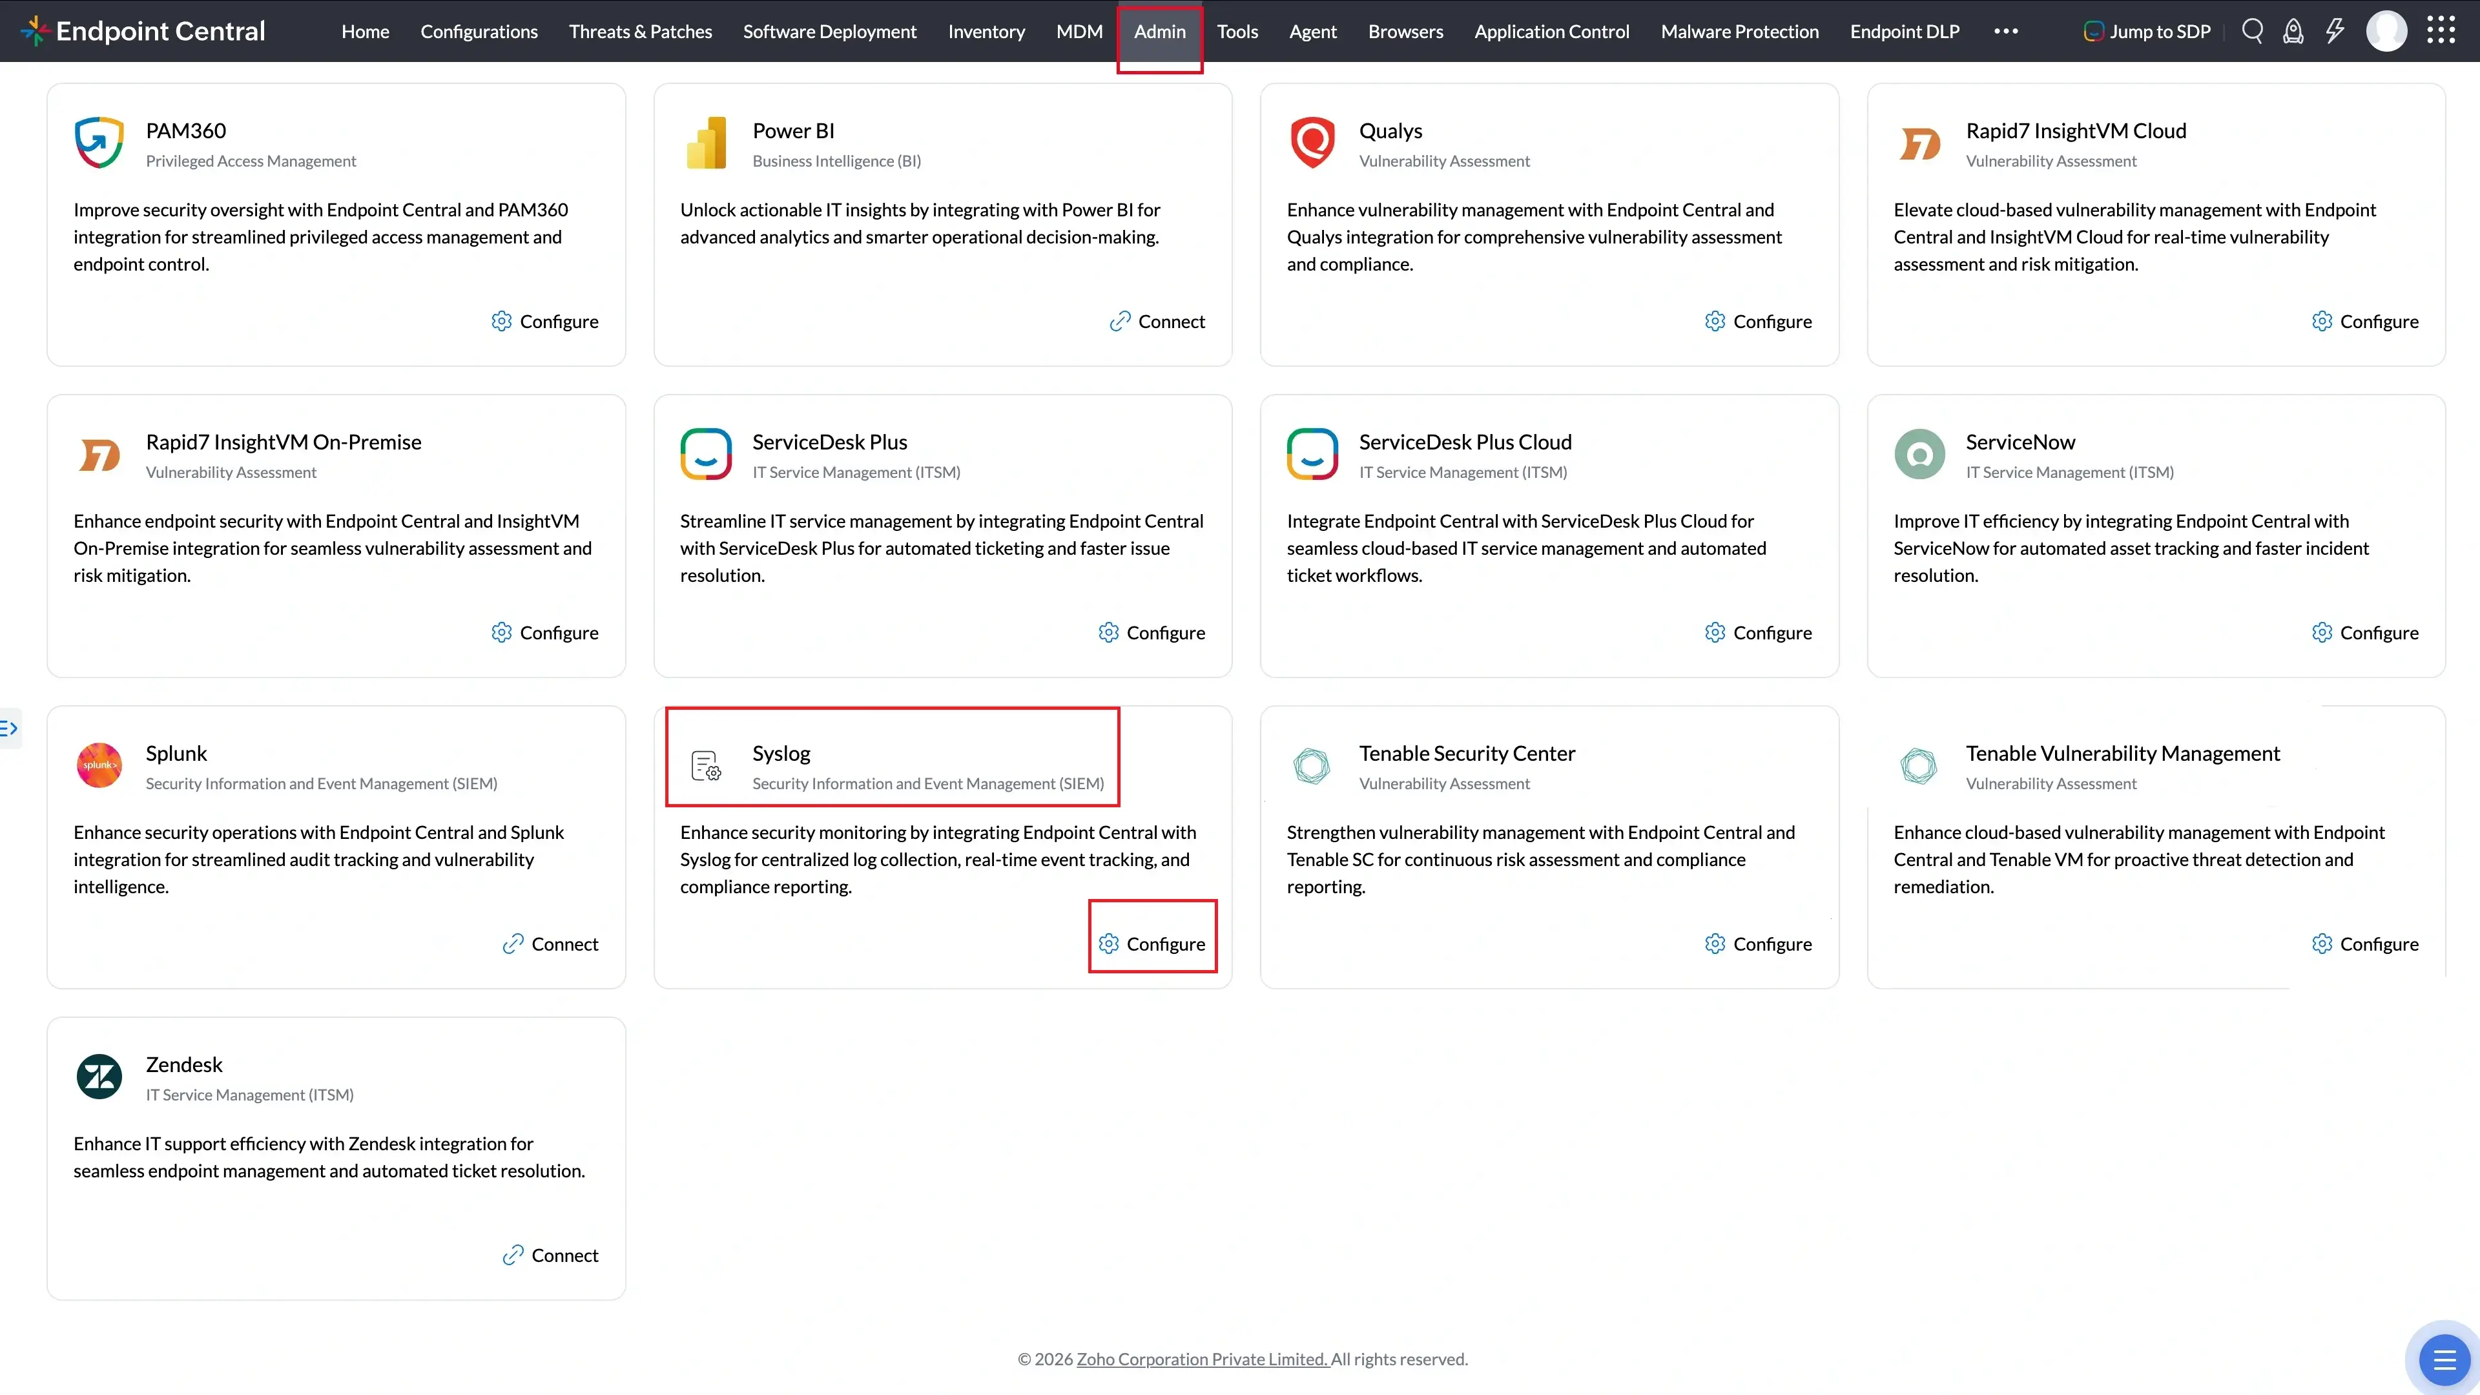Show more modules via three dots

(2005, 31)
